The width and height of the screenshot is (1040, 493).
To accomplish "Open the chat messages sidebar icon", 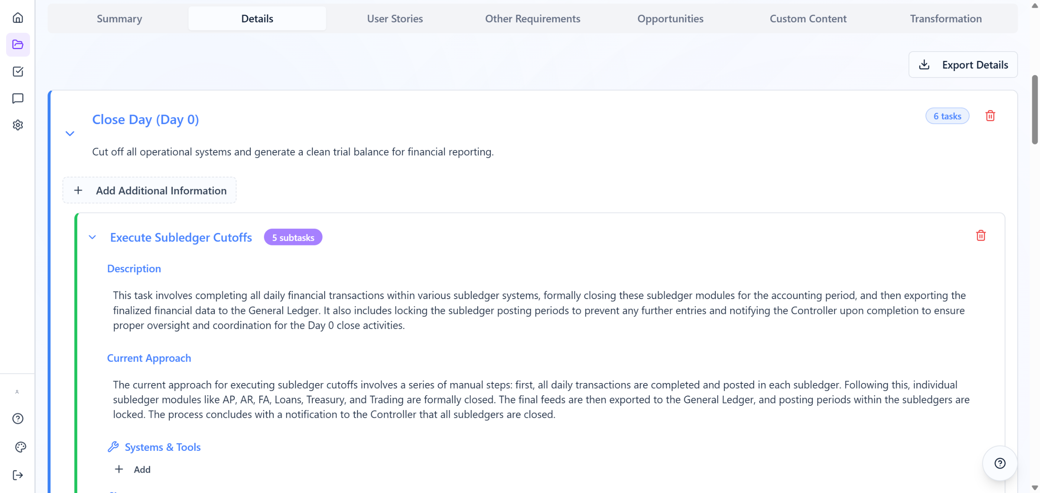I will tap(18, 98).
